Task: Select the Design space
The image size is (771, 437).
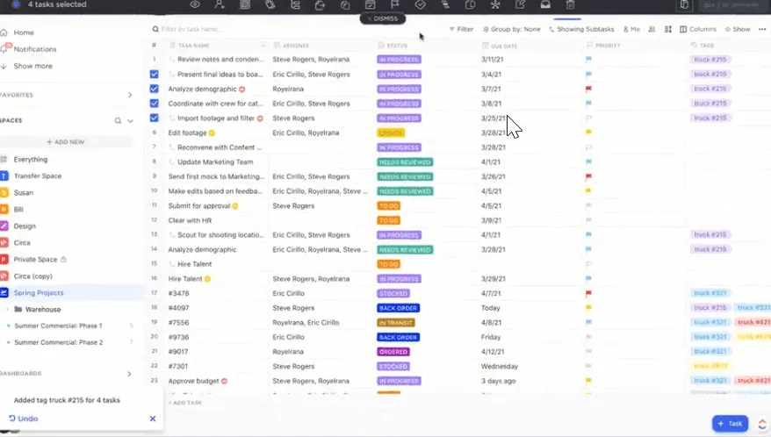Action: click(25, 226)
